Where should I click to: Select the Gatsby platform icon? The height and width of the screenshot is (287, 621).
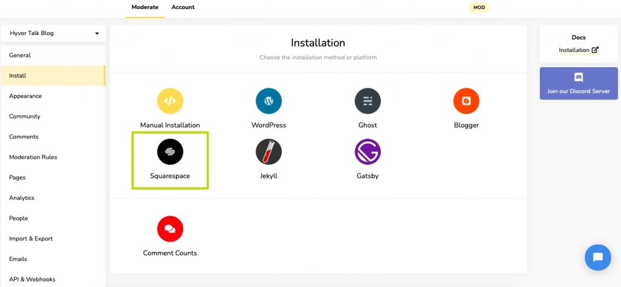368,152
